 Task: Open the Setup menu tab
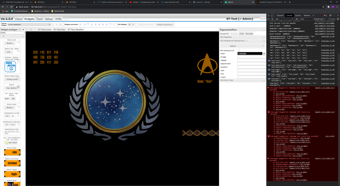tap(49, 19)
